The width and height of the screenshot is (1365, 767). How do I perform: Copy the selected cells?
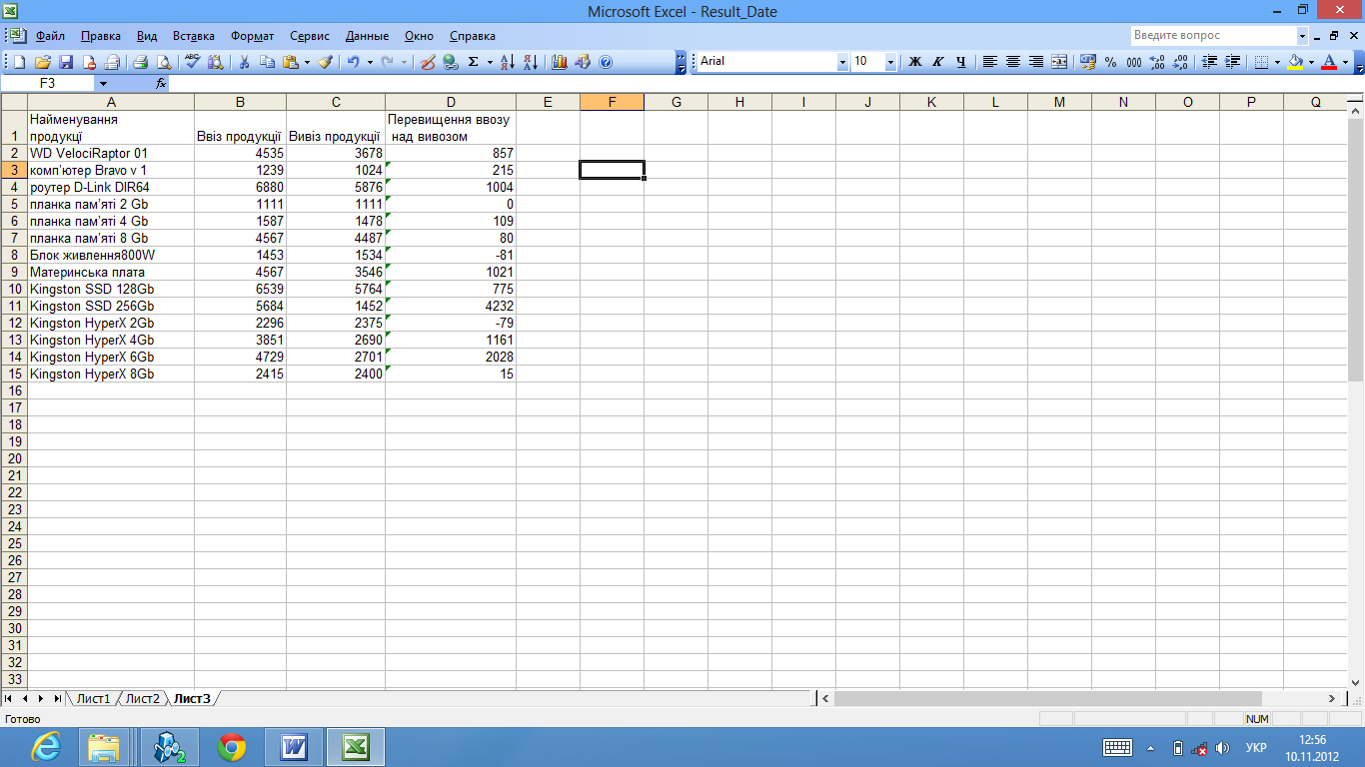[267, 62]
